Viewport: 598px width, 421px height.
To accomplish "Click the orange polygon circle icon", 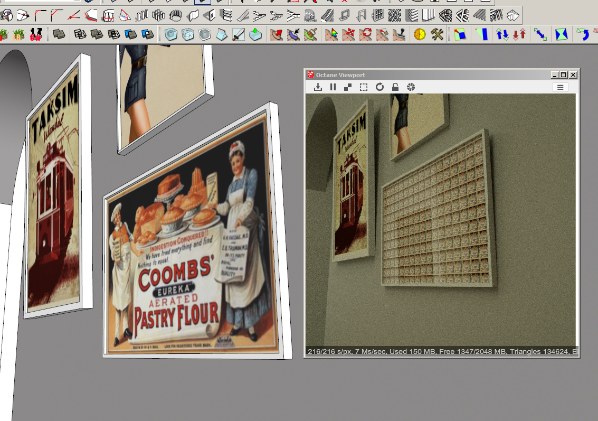I will (420, 34).
